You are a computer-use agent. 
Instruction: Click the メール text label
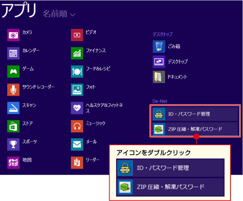(91, 141)
